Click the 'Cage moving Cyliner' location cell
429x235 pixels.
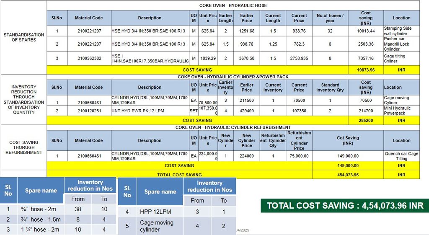pos(401,101)
